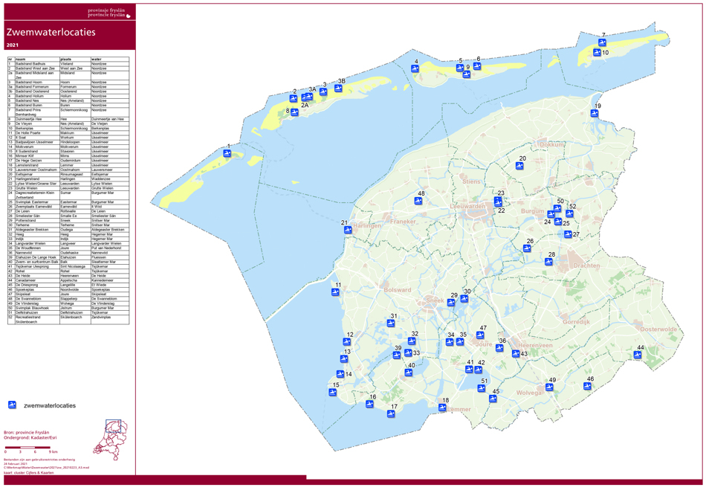Click the "naam" column header in table
Image resolution: width=706 pixels, height=502 pixels.
pos(21,59)
